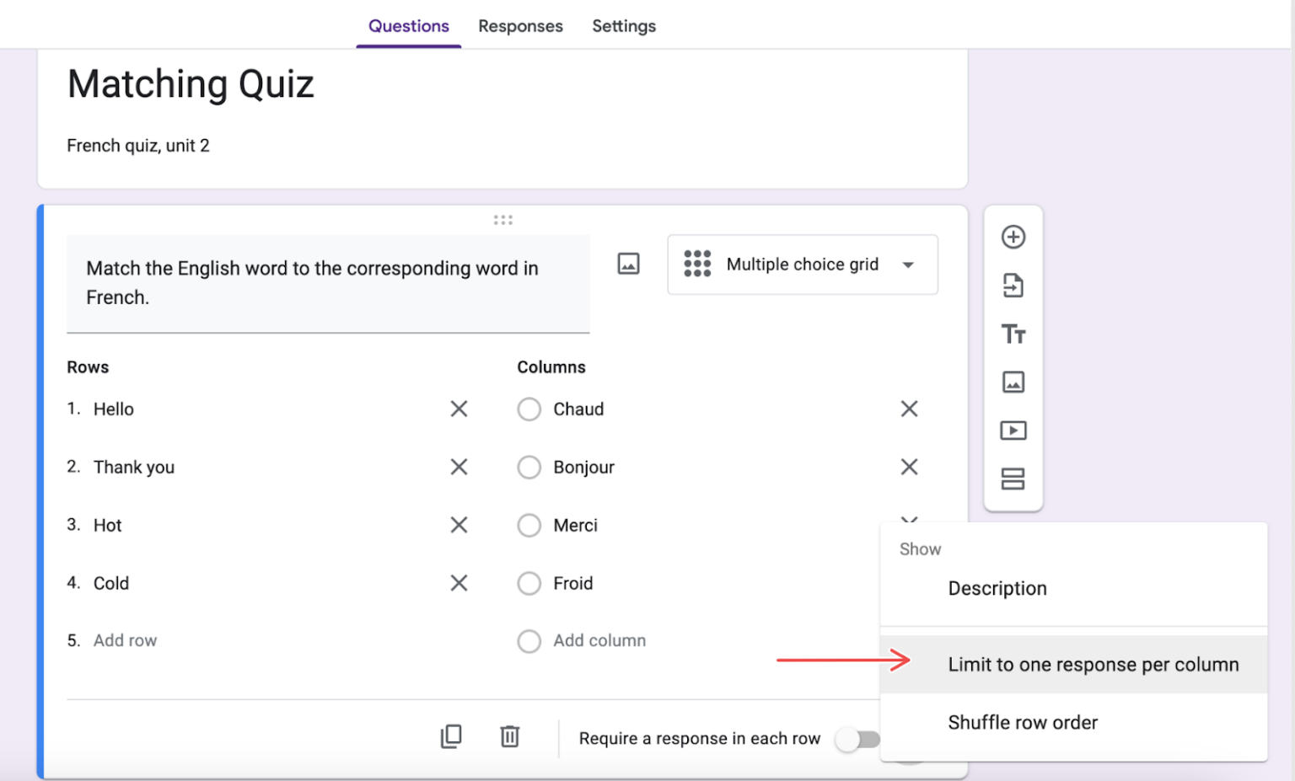Select the Froid radio button
This screenshot has height=781, width=1295.
coord(529,583)
